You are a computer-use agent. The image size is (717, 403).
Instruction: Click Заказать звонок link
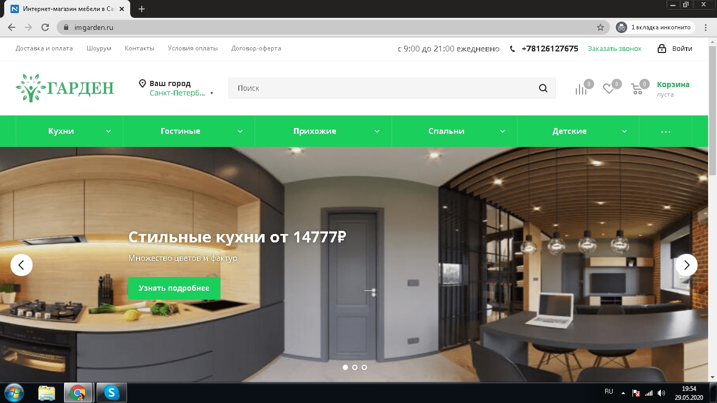pyautogui.click(x=615, y=48)
